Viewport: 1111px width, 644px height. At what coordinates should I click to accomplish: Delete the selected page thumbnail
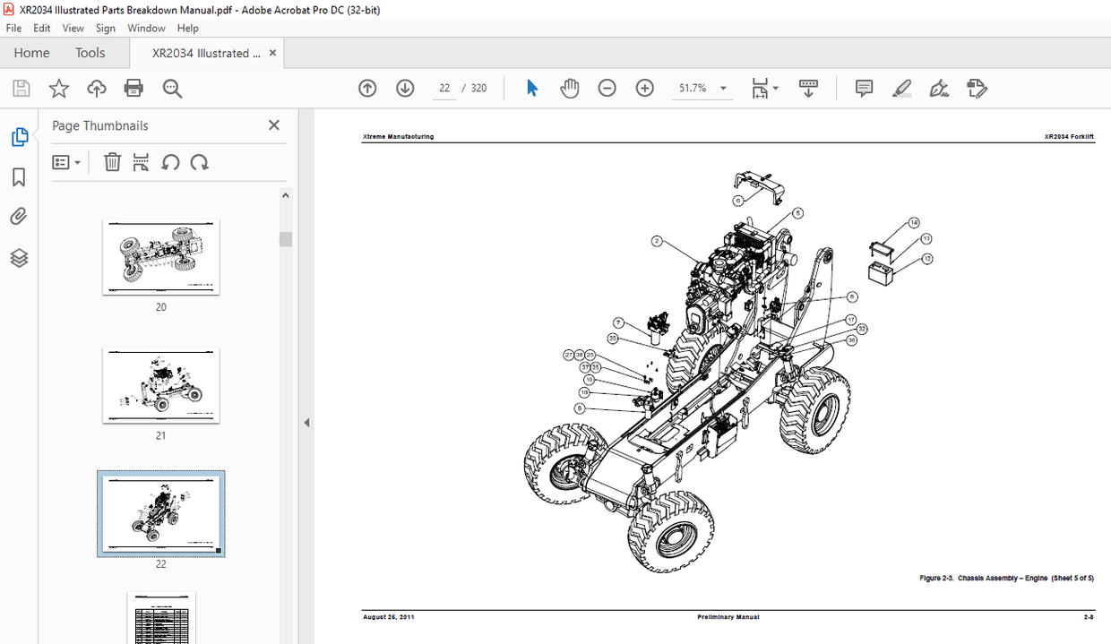[112, 162]
